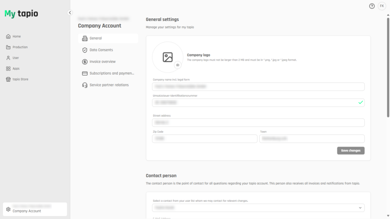Image resolution: width=390 pixels, height=219 pixels.
Task: Click the Company Account gear icon
Action: tap(8, 209)
